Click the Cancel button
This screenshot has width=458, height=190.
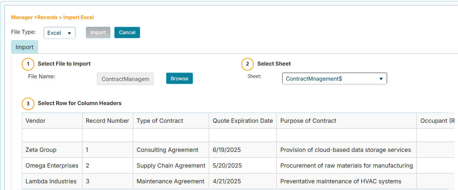click(127, 32)
